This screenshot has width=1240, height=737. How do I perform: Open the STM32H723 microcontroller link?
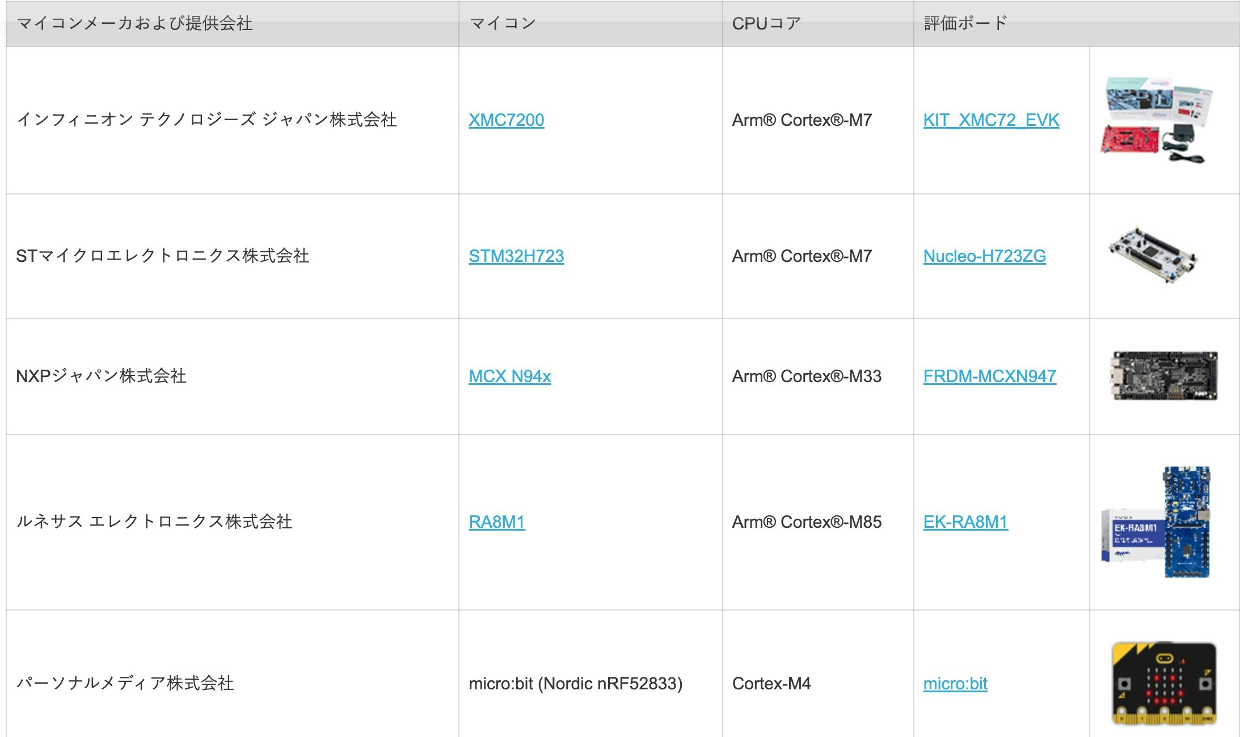coord(516,256)
